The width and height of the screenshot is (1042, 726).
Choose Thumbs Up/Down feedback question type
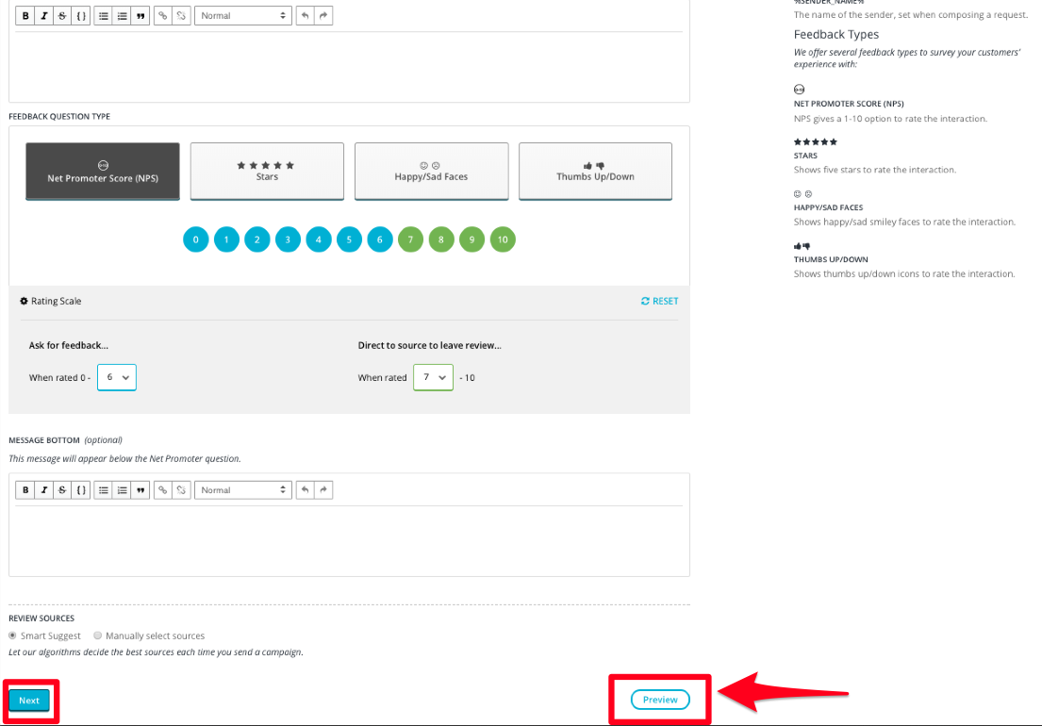(595, 172)
